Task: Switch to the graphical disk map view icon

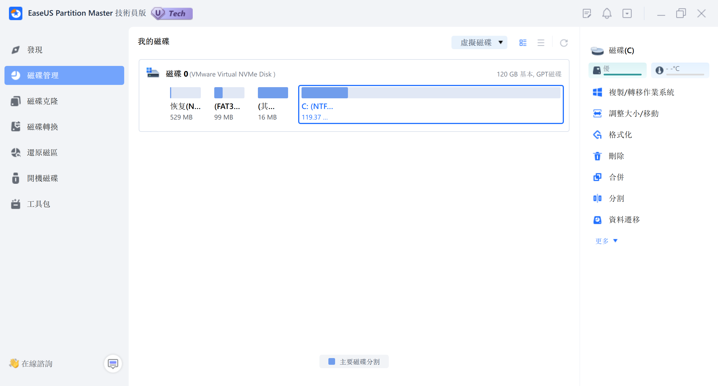Action: (x=523, y=42)
